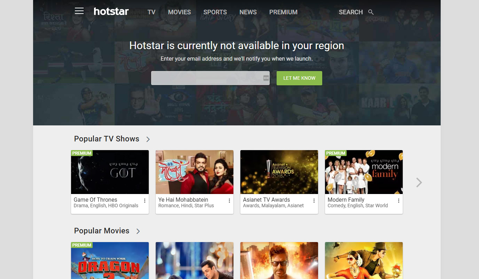Select the Game Of Thrones thumbnail
The width and height of the screenshot is (479, 279).
pos(110,172)
